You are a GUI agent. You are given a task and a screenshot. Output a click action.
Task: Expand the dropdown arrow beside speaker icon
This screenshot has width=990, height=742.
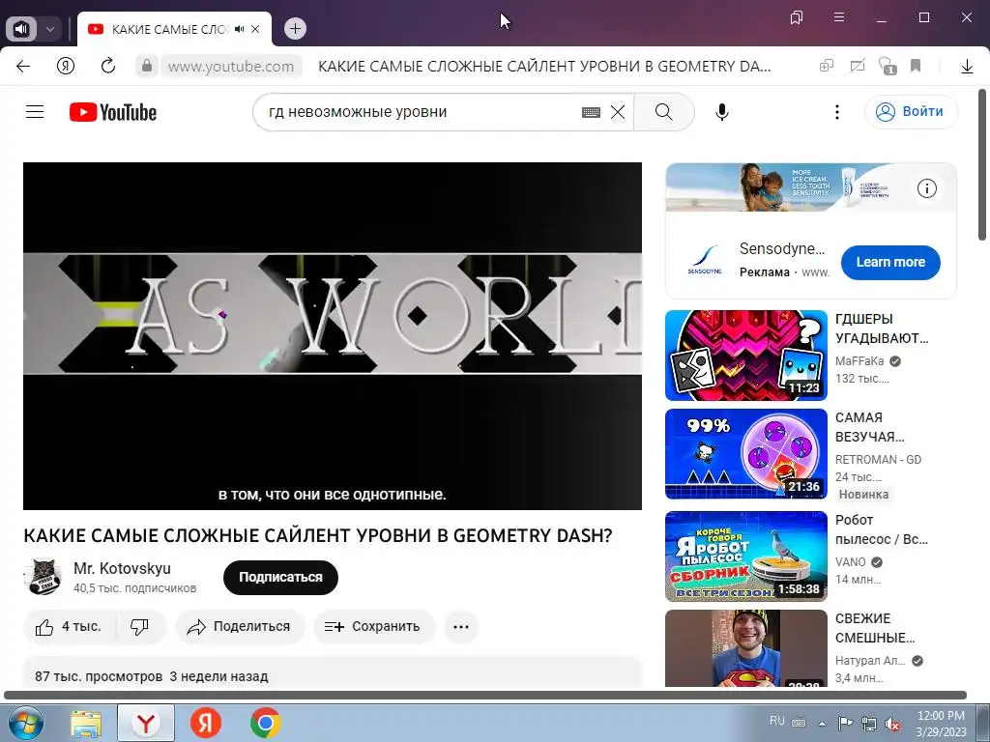tap(50, 29)
